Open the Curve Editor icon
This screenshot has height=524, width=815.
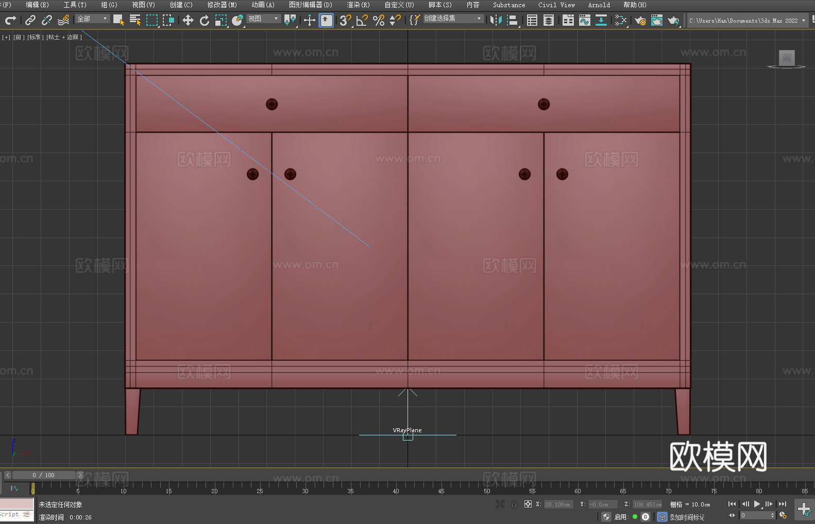[x=585, y=20]
